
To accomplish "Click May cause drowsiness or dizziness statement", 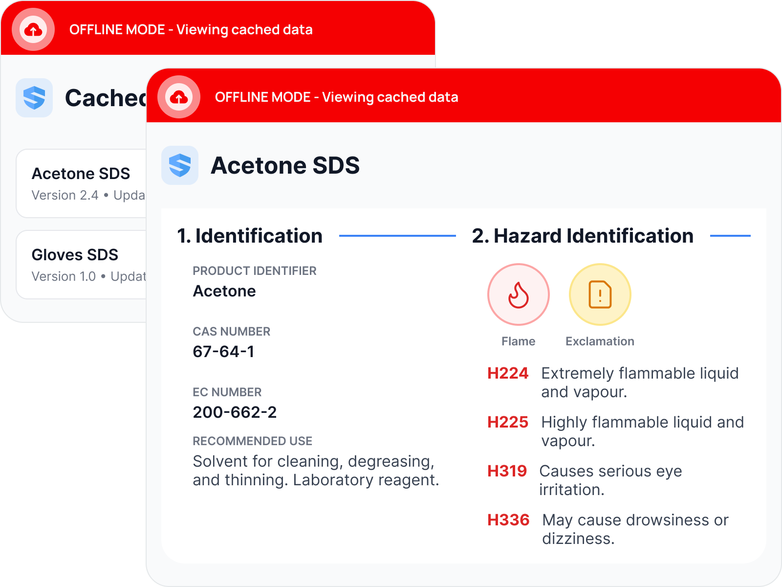I will click(635, 529).
